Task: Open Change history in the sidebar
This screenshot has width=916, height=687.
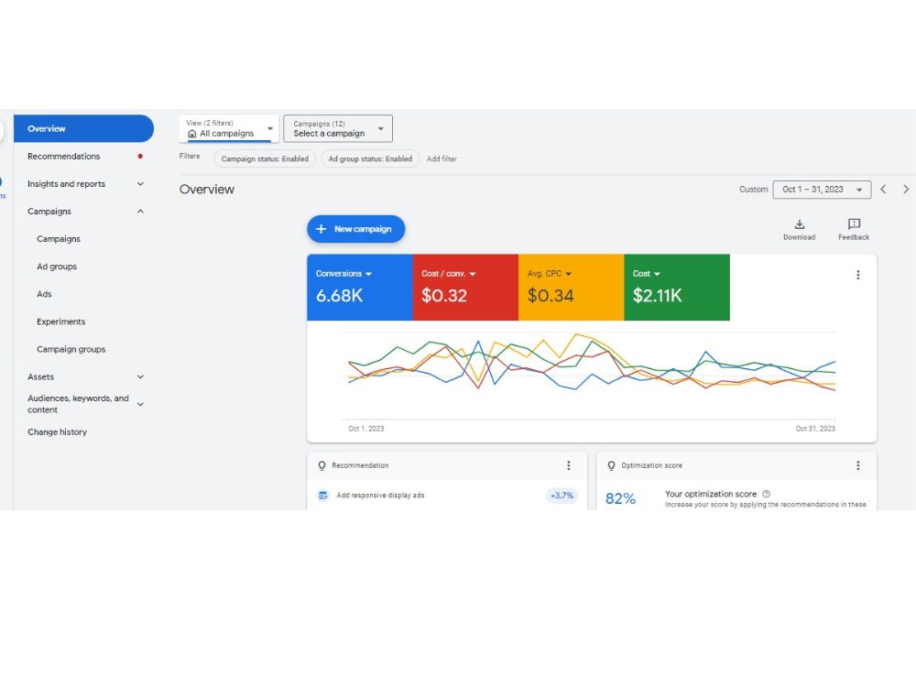Action: coord(57,431)
